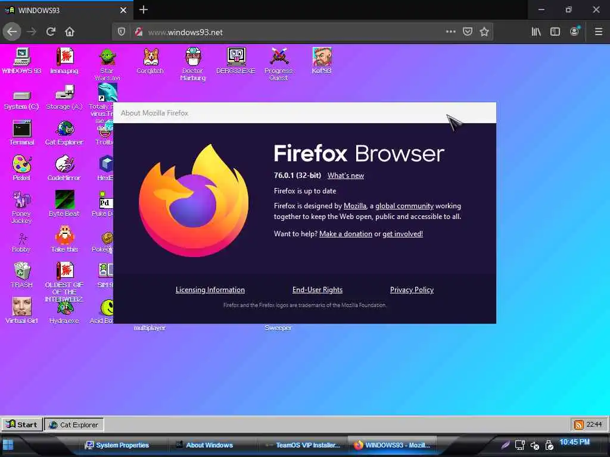Open a new tab with plus button
This screenshot has width=610, height=457.
coord(144,10)
